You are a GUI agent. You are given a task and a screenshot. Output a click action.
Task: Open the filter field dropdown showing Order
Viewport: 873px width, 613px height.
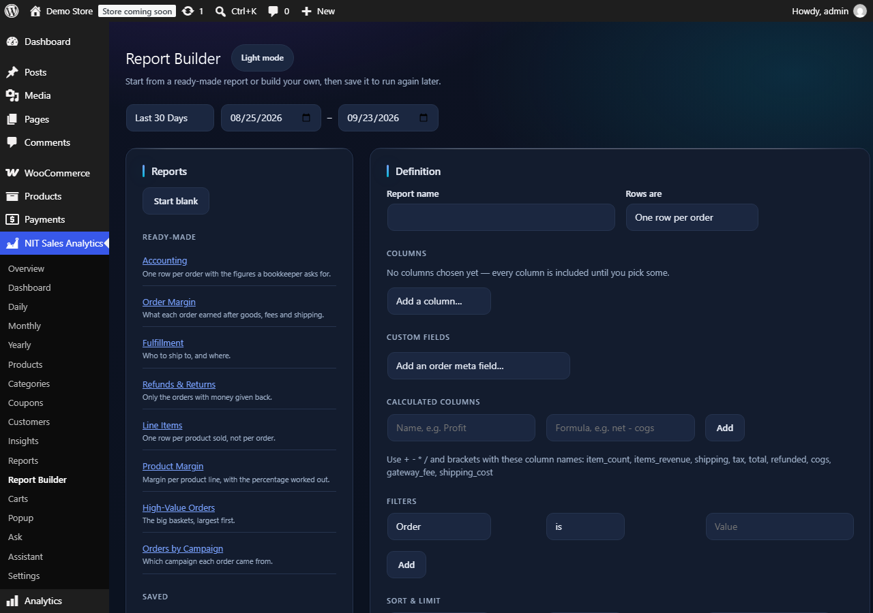439,526
